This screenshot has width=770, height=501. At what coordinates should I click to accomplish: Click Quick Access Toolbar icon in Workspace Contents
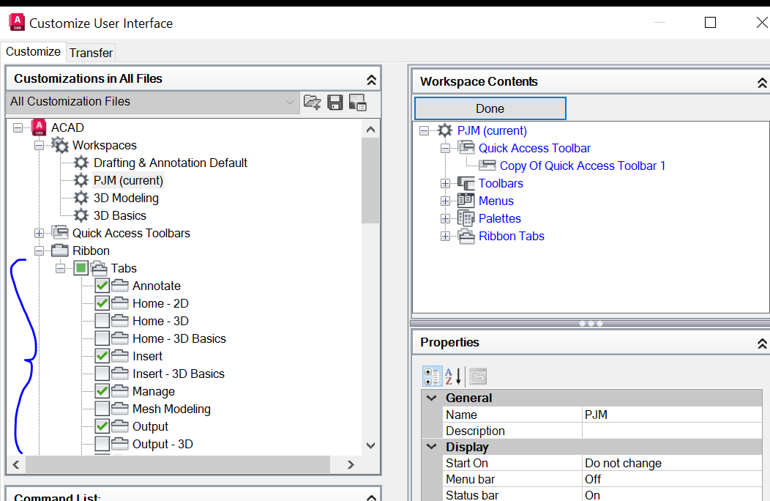[x=466, y=147]
